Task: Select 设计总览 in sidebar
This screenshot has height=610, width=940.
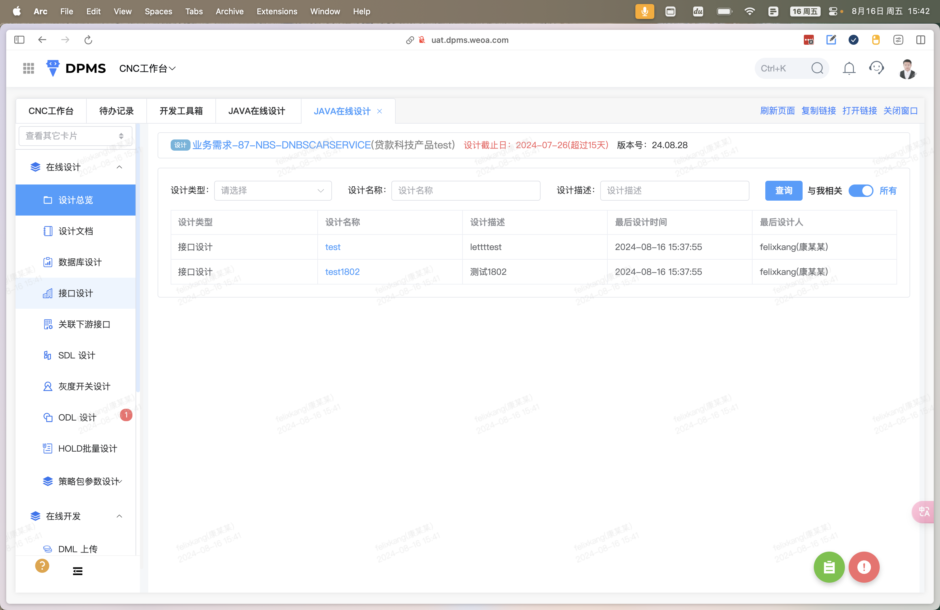Action: [x=75, y=200]
